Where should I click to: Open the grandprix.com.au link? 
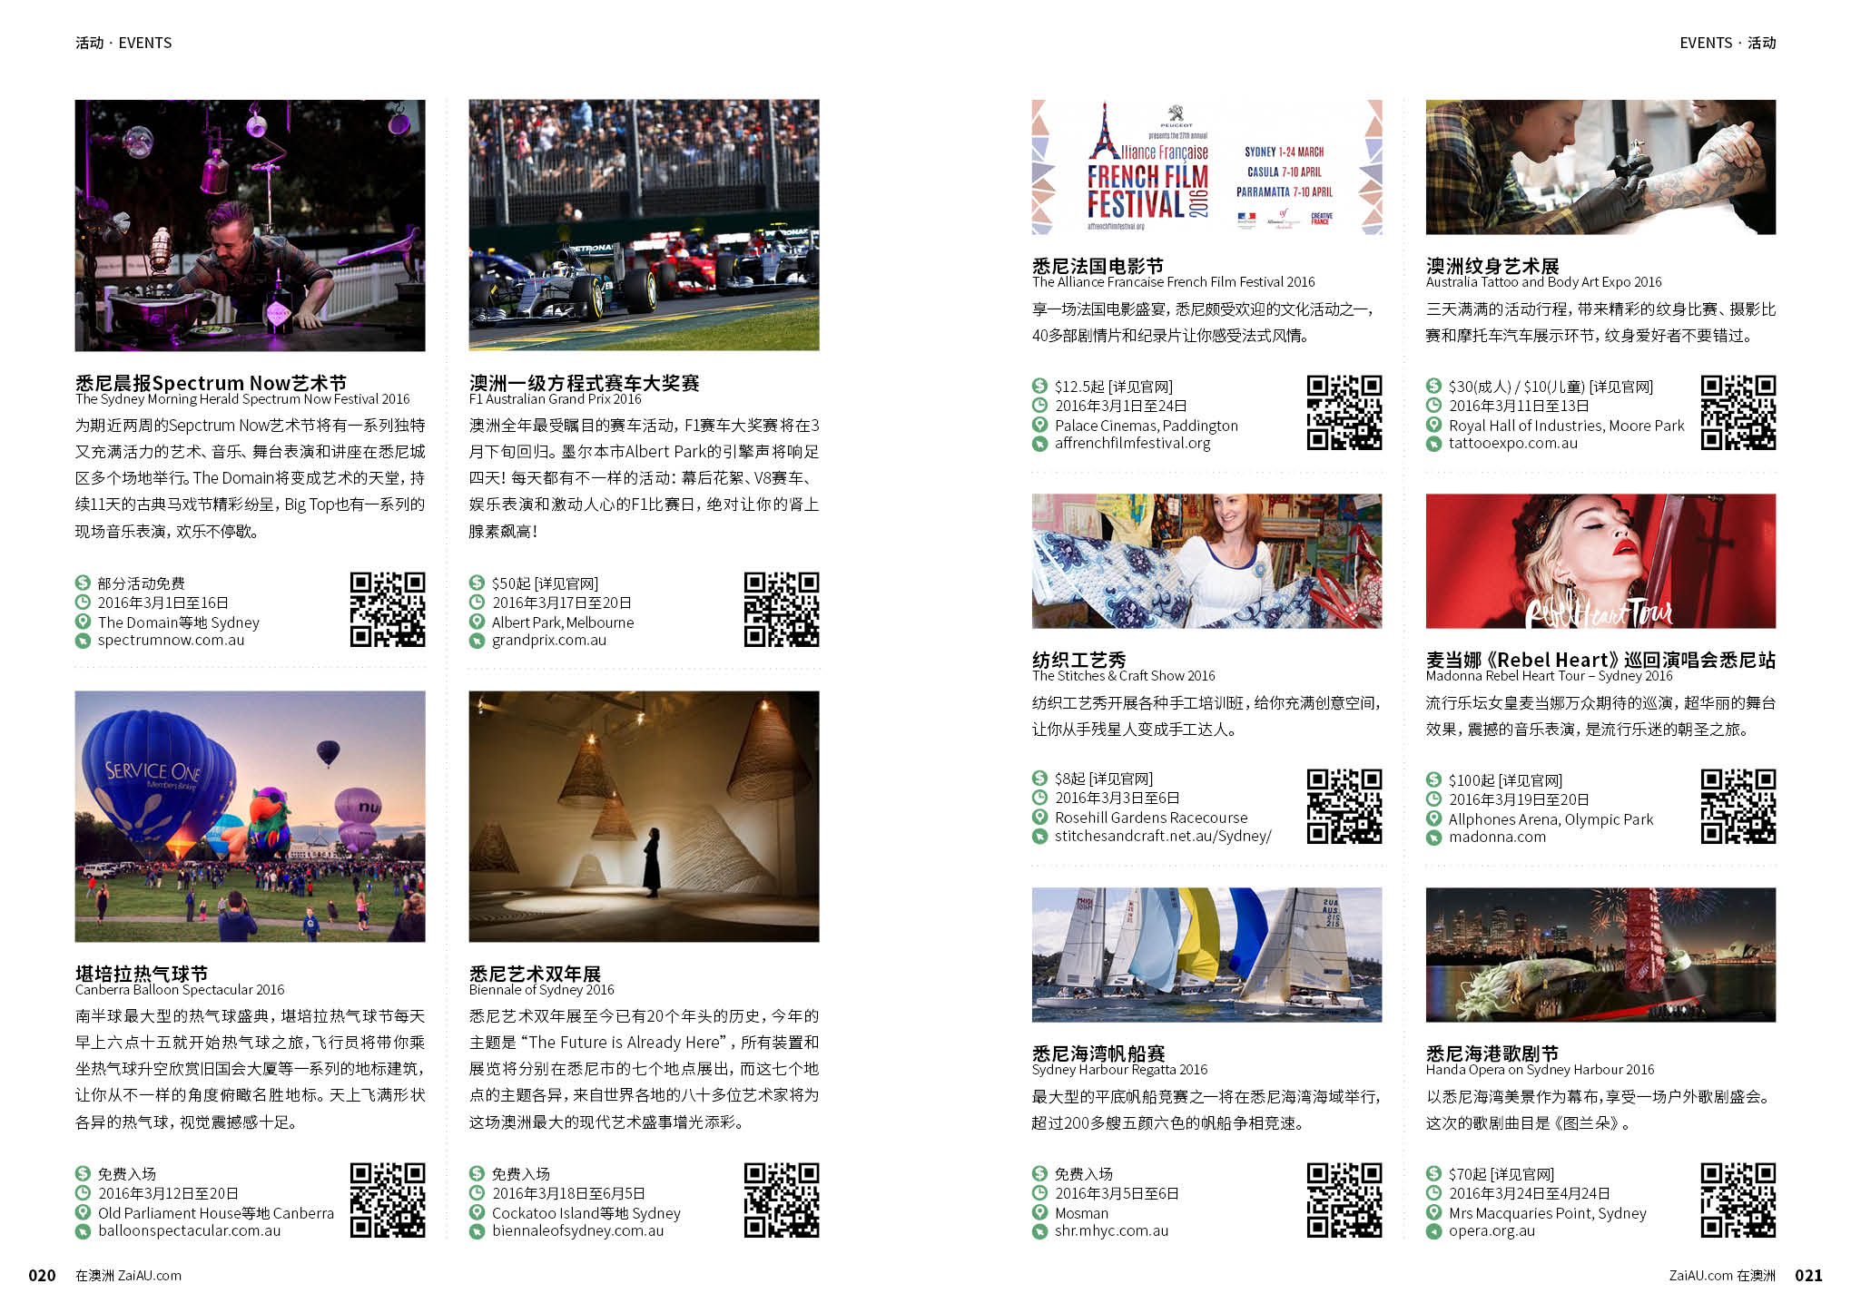point(549,640)
